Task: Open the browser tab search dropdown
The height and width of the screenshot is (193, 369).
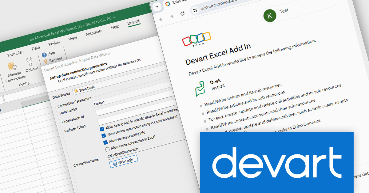Action: click(x=157, y=6)
